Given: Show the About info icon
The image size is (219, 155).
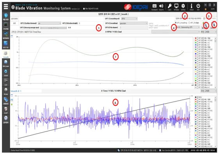Looking at the screenshot, I should (x=192, y=7).
